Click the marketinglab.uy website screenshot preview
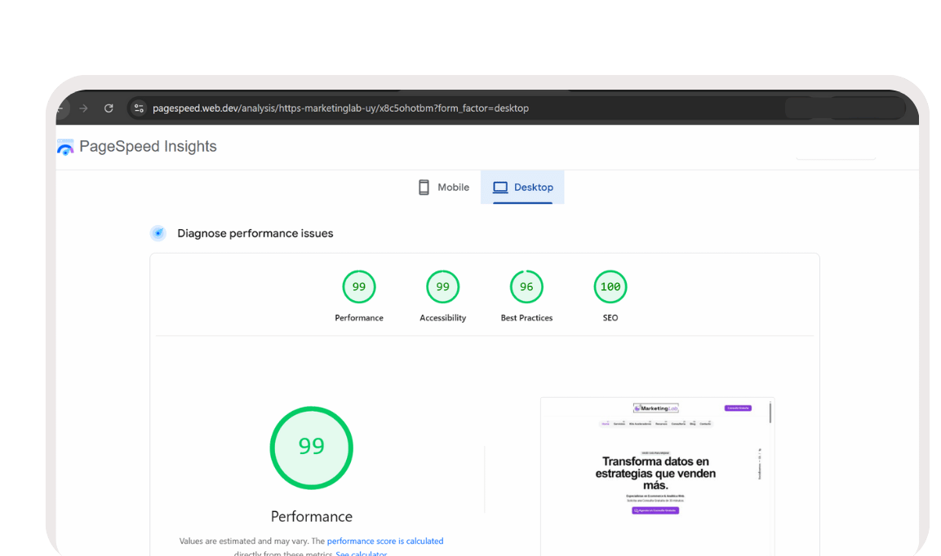 (657, 473)
